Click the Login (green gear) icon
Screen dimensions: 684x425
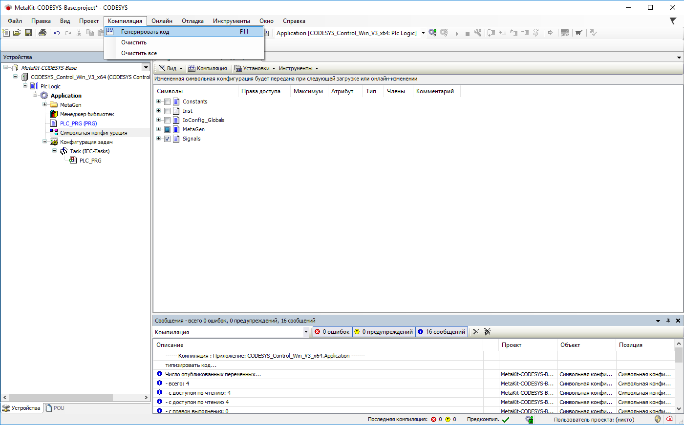click(432, 33)
